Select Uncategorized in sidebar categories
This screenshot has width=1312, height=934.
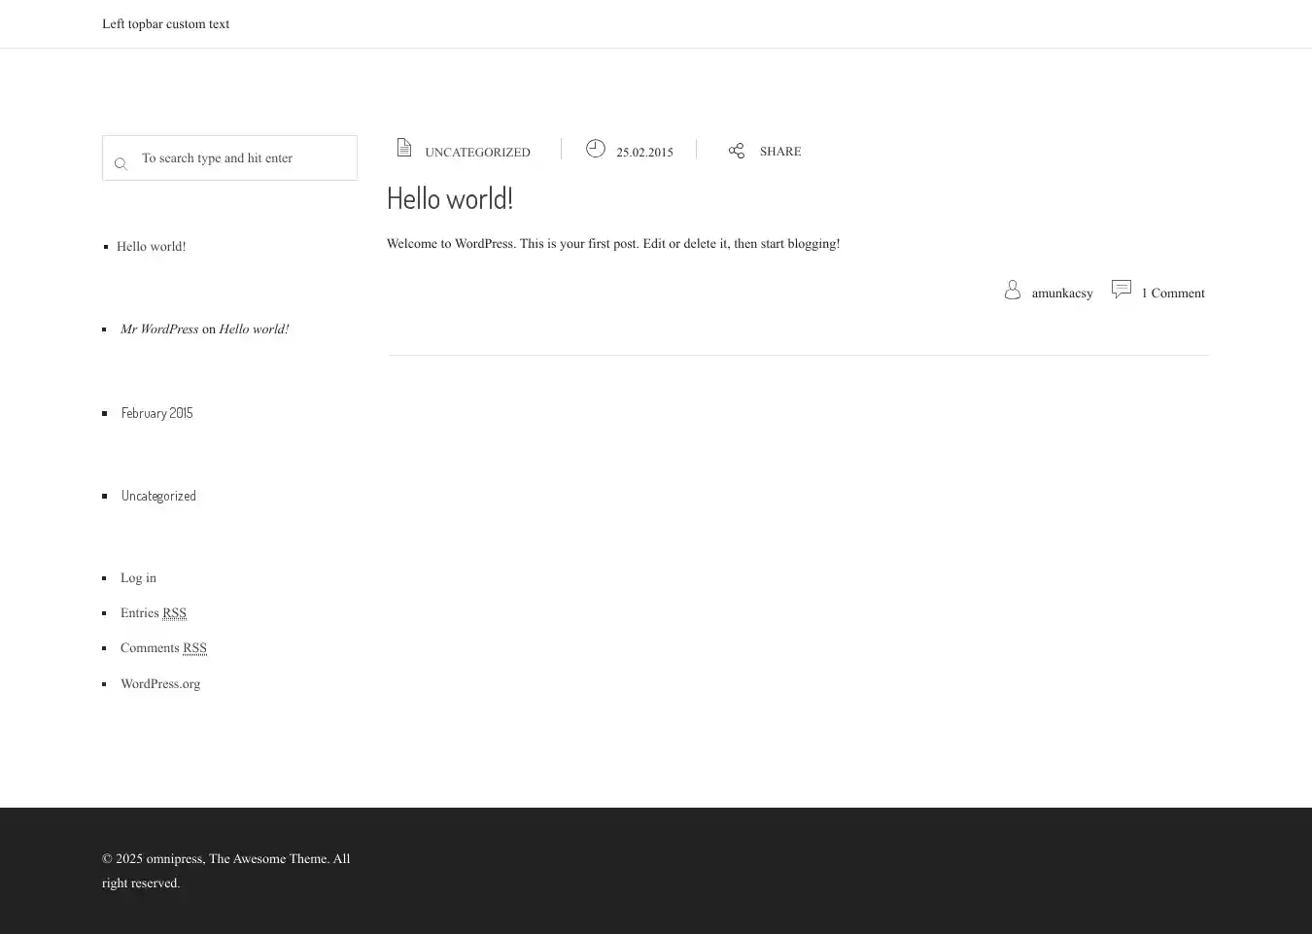click(x=158, y=496)
